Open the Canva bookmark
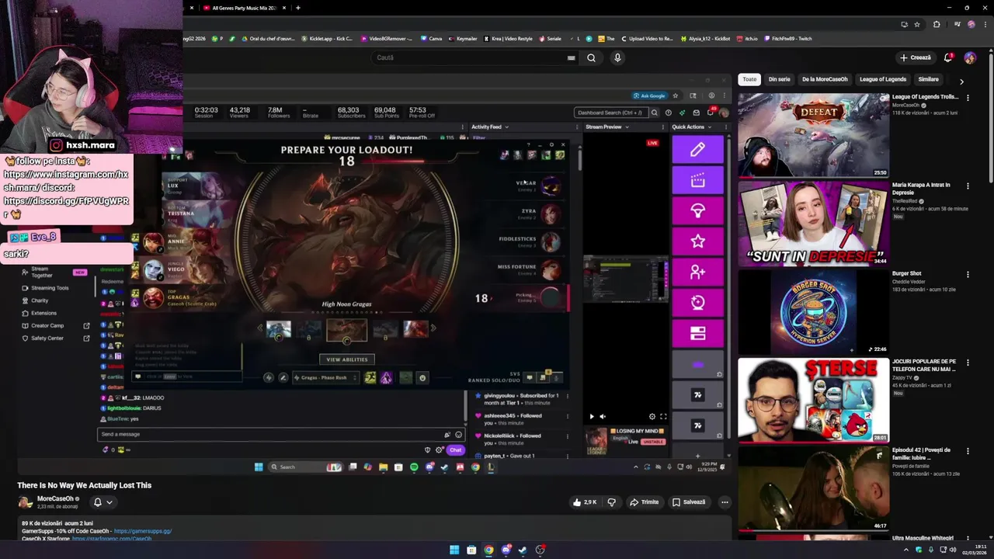The width and height of the screenshot is (994, 559). 432,38
